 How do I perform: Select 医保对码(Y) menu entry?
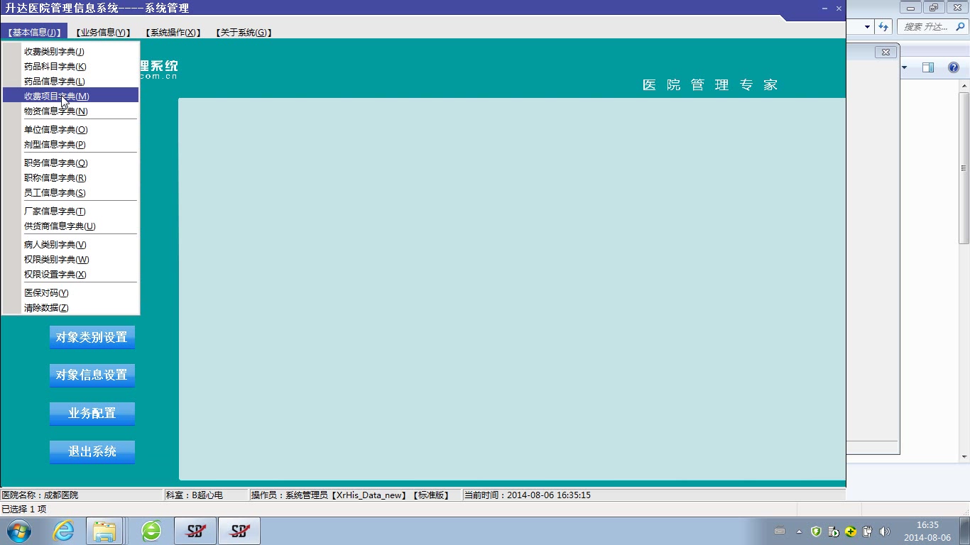(x=70, y=292)
